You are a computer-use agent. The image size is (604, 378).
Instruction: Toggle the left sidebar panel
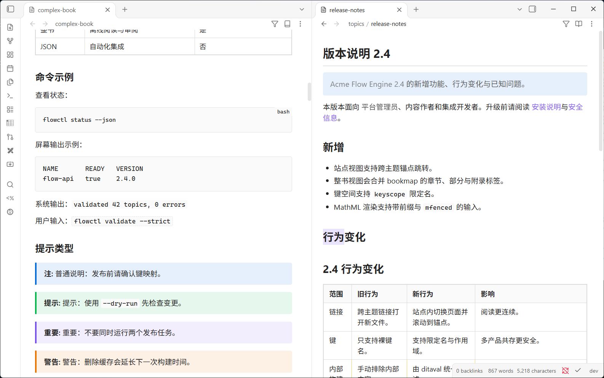pos(11,9)
